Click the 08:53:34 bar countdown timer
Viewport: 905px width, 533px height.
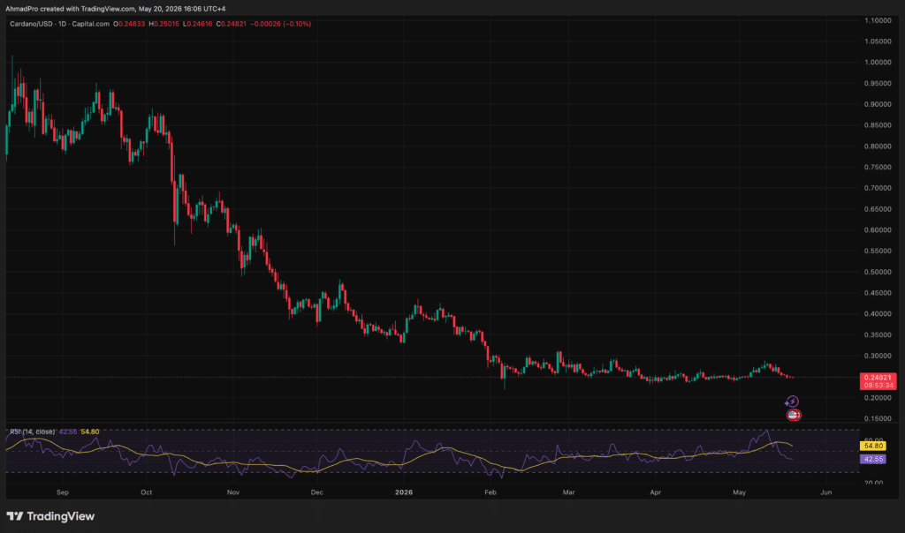pos(878,386)
